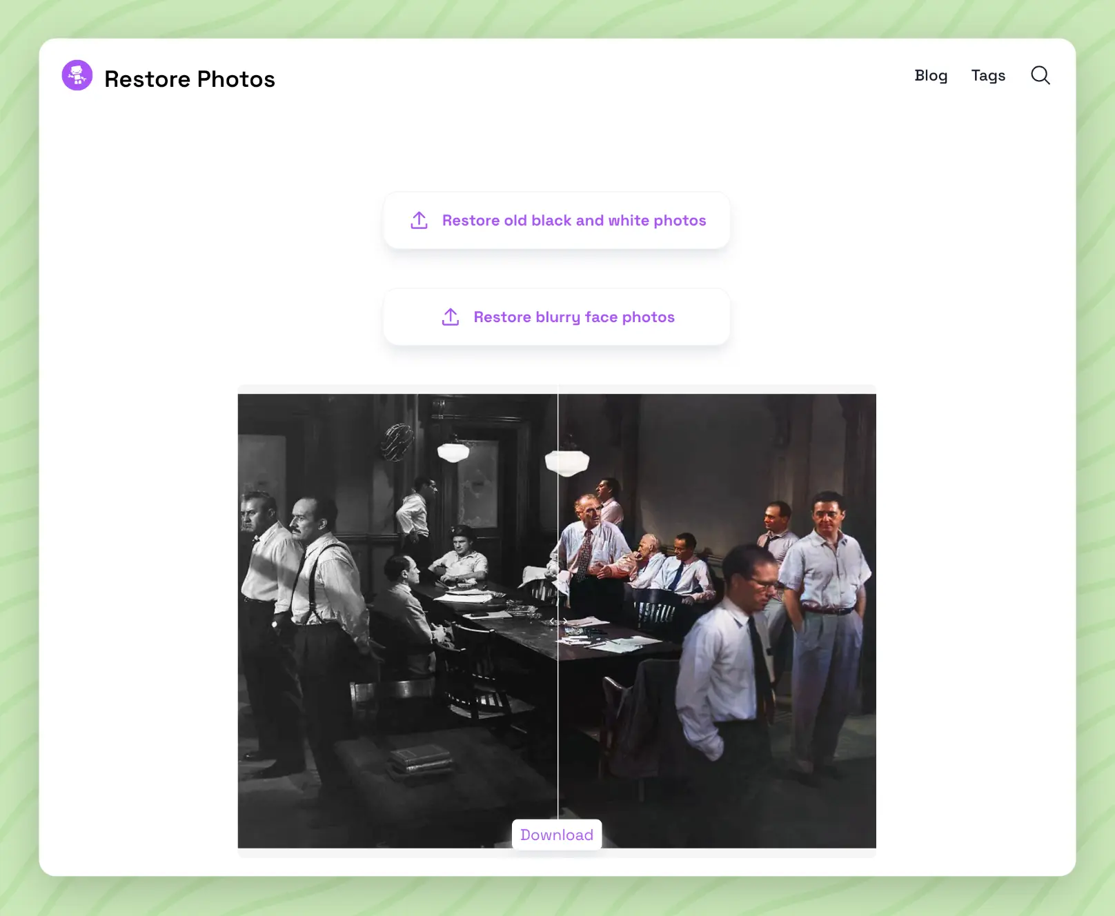Select 'Restore old black and white photos' text
Image resolution: width=1115 pixels, height=916 pixels.
tap(574, 221)
